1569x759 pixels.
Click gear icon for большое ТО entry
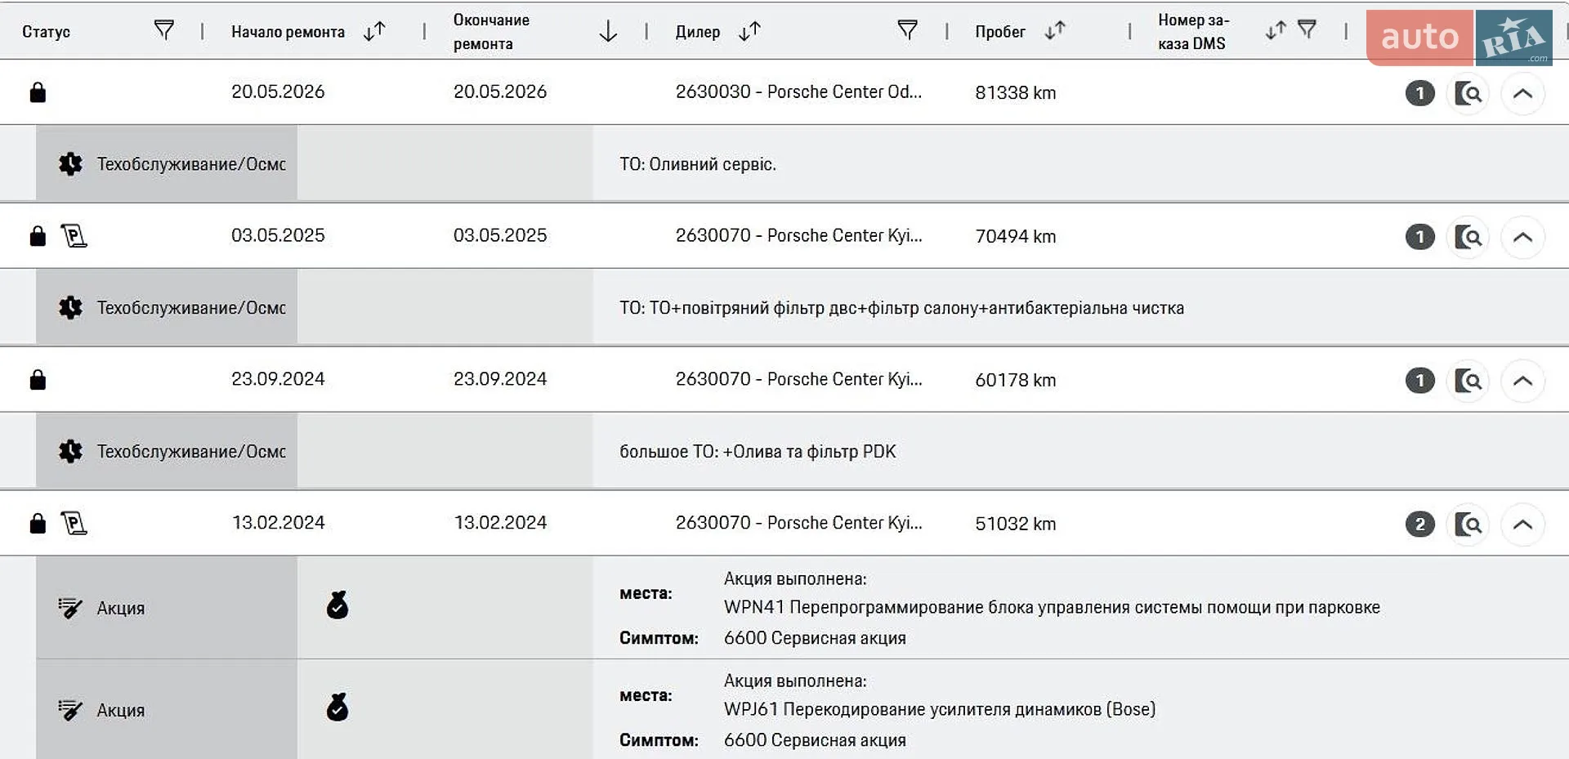pos(70,452)
